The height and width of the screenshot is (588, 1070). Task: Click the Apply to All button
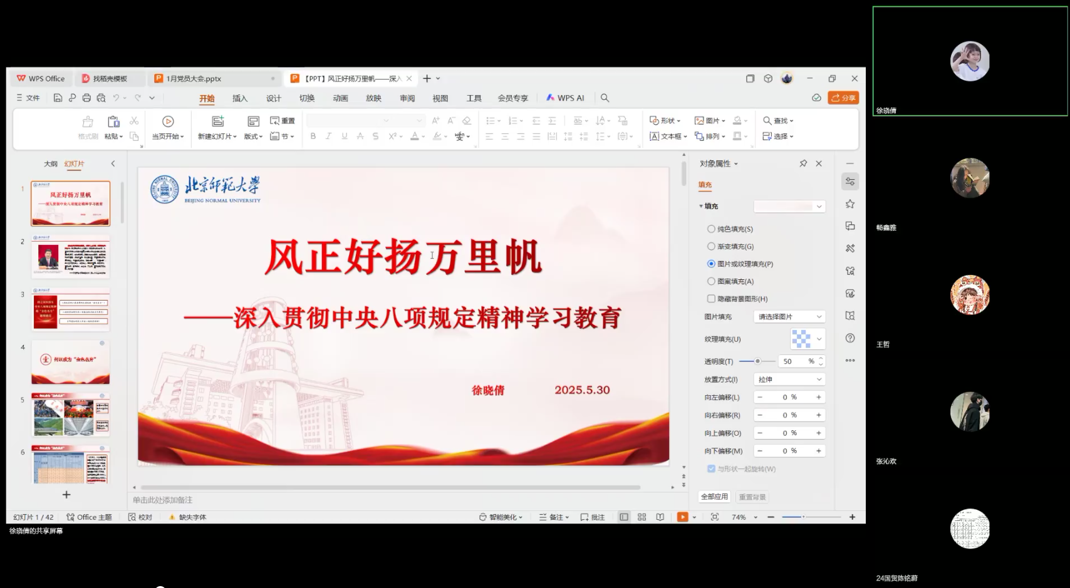714,497
